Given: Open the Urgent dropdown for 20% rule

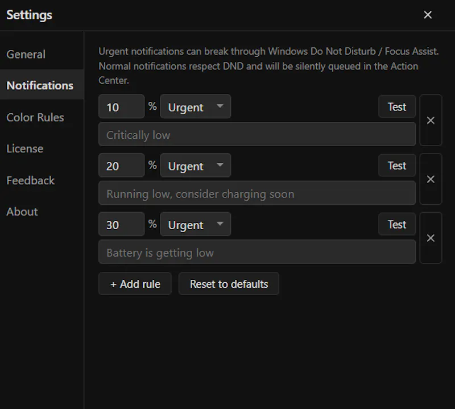Looking at the screenshot, I should point(196,166).
